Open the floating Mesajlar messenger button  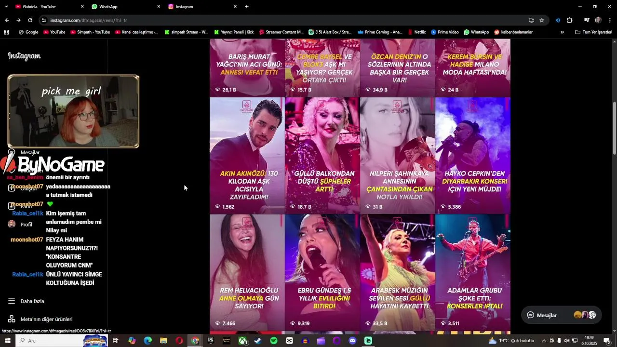(x=562, y=315)
